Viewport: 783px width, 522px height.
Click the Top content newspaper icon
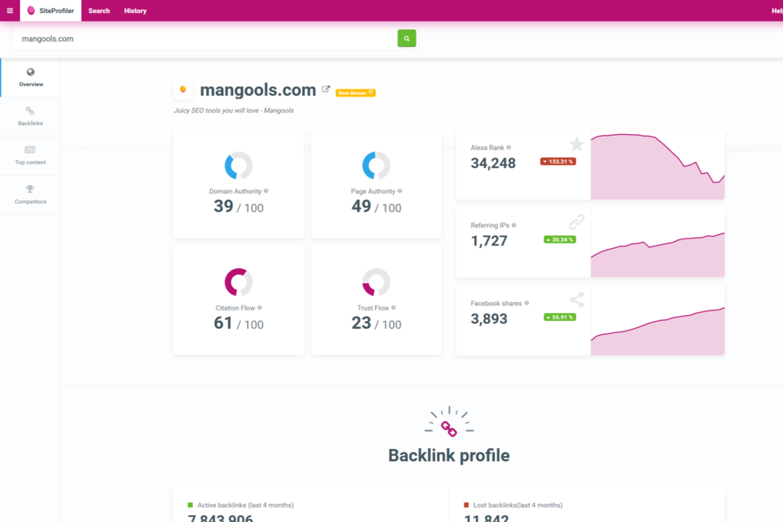point(30,150)
